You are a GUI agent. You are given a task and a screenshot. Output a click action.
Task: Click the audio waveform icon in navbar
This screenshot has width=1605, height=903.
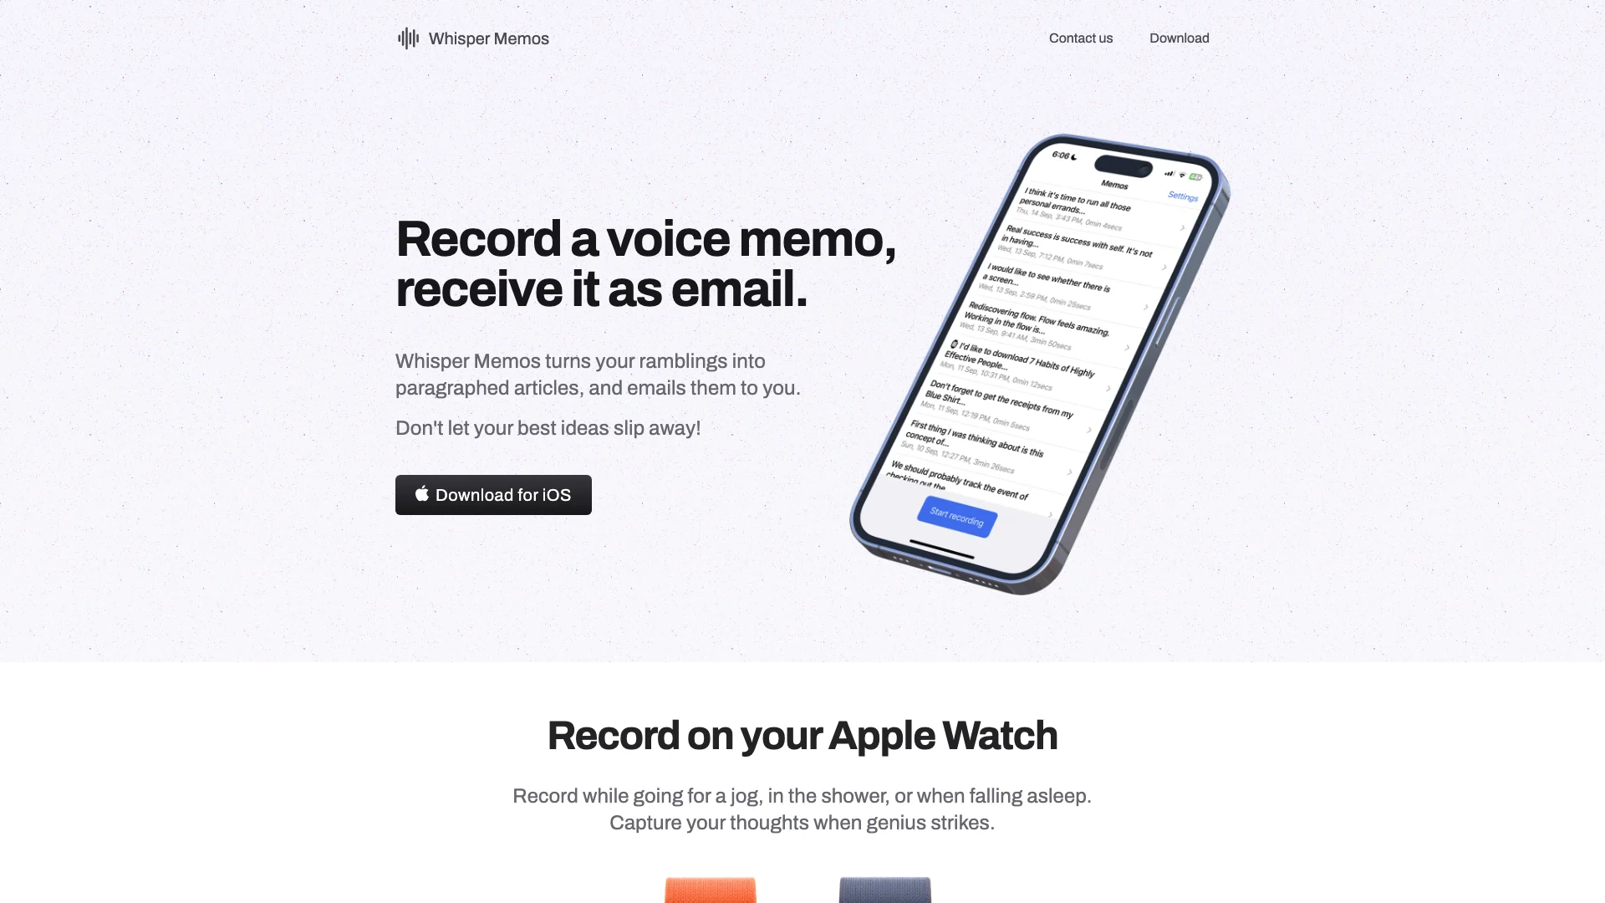pyautogui.click(x=408, y=38)
